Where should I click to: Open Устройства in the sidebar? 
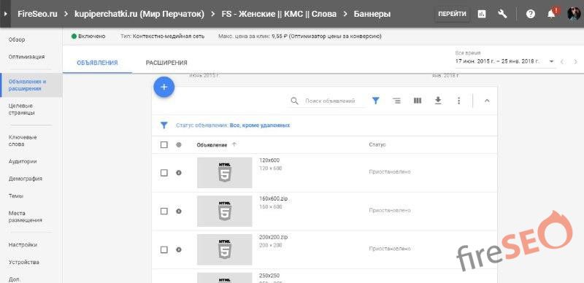tap(24, 262)
